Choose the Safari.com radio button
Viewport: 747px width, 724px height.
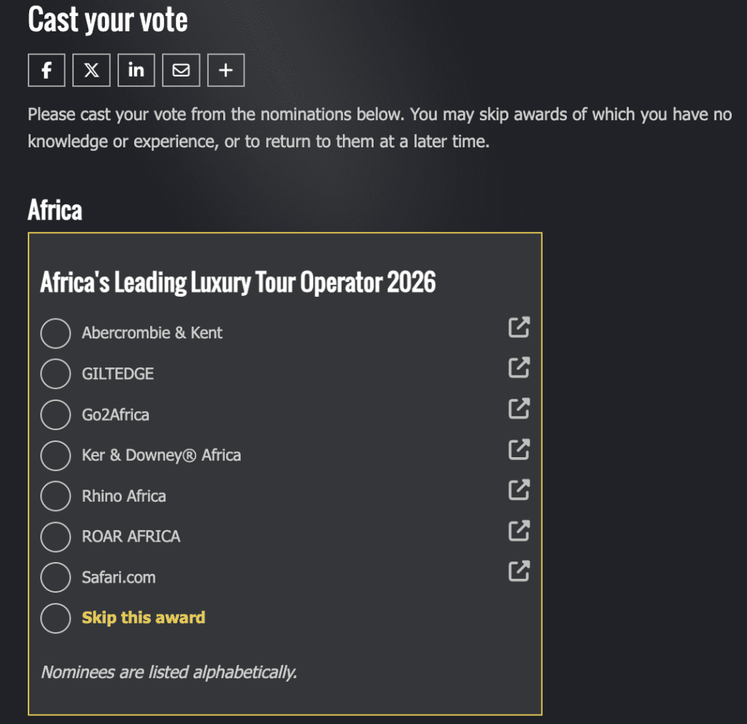(55, 577)
